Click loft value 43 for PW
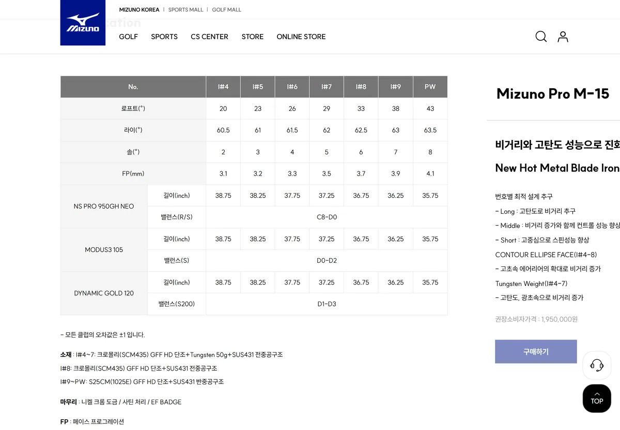Viewport: 620px width, 430px height. click(x=430, y=108)
